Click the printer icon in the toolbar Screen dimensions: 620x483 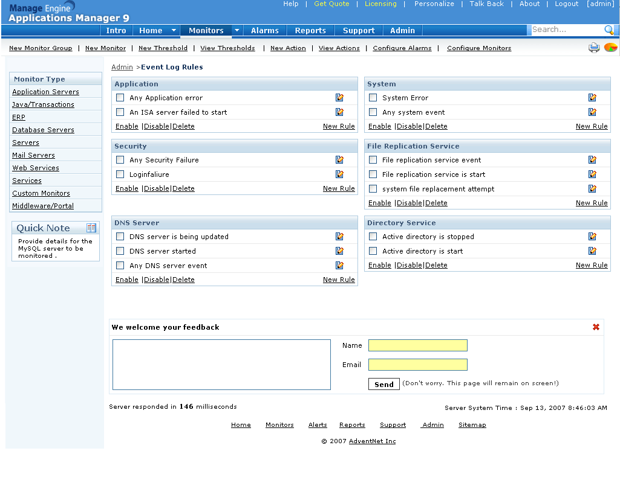coord(594,48)
